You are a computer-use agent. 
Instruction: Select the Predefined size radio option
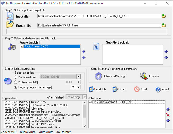[16, 77]
